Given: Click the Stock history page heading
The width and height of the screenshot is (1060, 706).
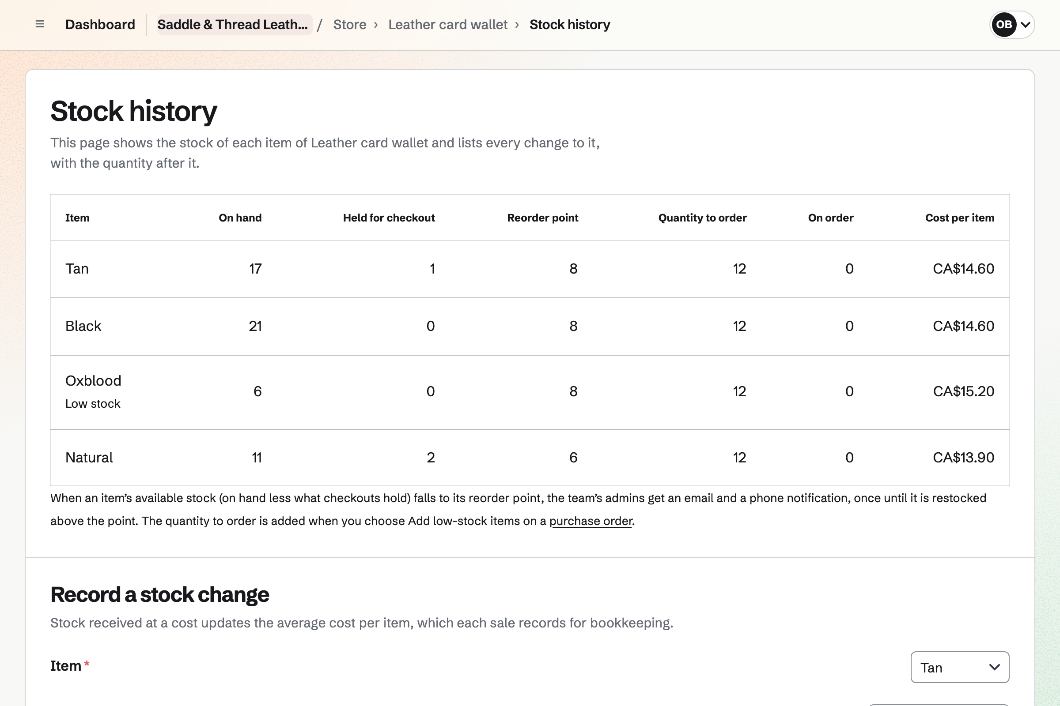Looking at the screenshot, I should [x=133, y=111].
